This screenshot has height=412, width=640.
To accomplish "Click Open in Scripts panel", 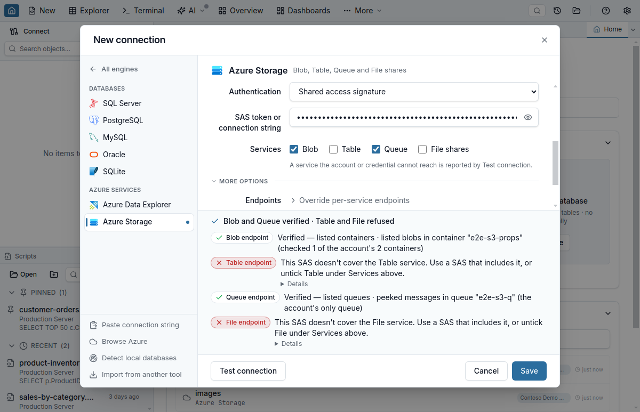I will pos(23,274).
